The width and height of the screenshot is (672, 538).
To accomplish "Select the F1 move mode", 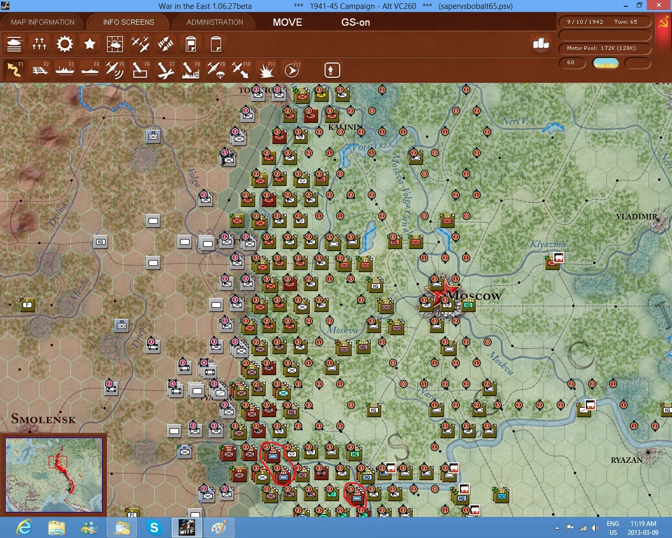I will click(x=14, y=70).
